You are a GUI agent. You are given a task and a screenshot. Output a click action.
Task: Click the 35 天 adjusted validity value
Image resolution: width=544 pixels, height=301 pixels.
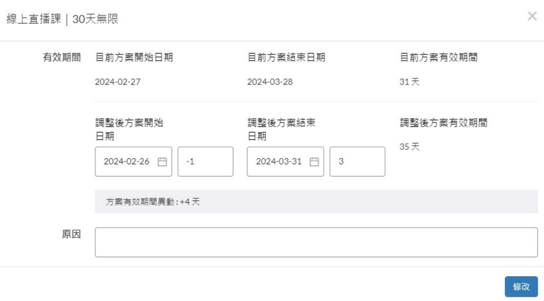(409, 147)
